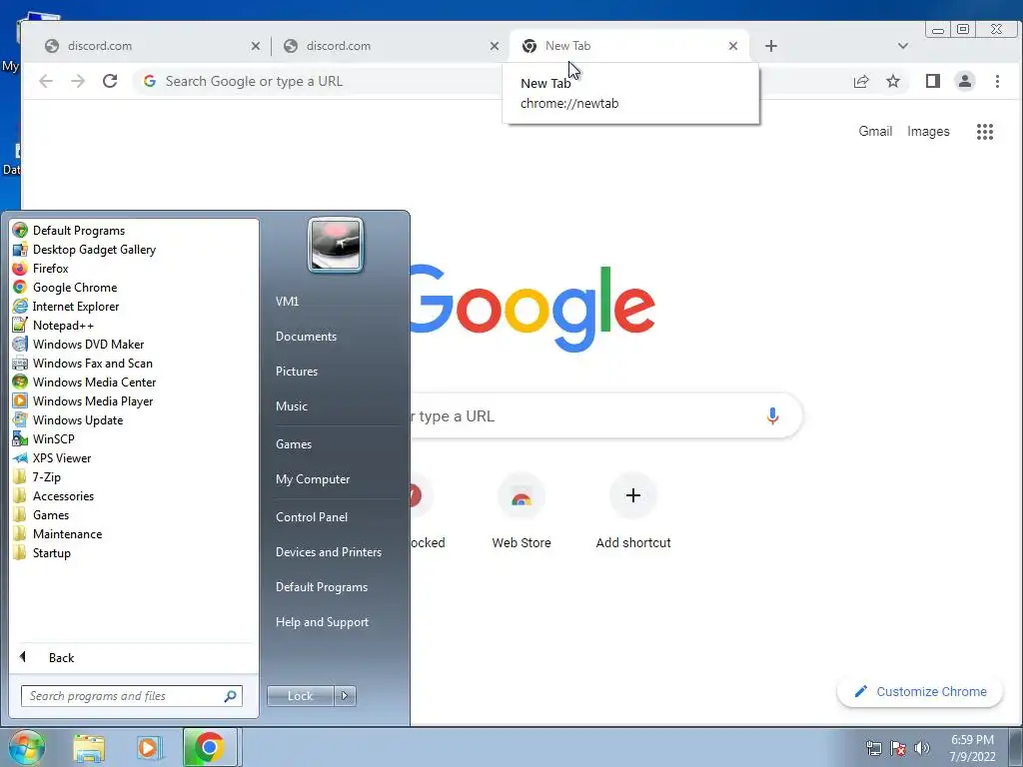Click the Lock button
1023x767 pixels.
pyautogui.click(x=300, y=696)
